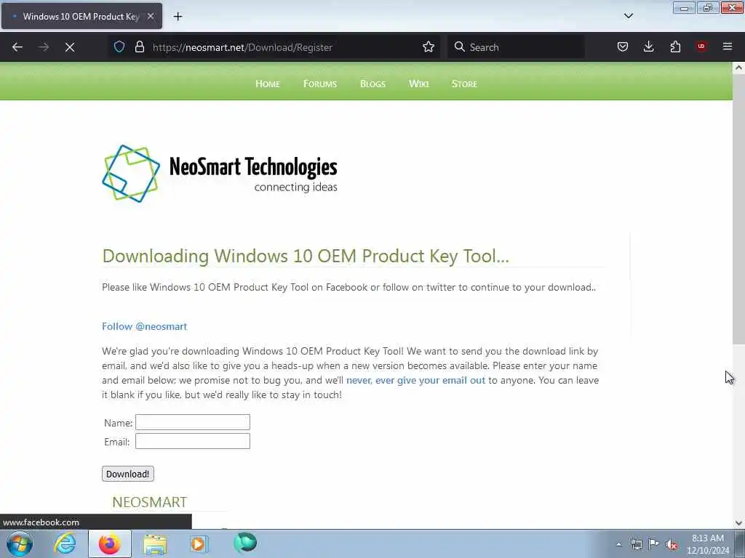
Task: Launch Internet Explorer from the taskbar
Action: pos(65,543)
